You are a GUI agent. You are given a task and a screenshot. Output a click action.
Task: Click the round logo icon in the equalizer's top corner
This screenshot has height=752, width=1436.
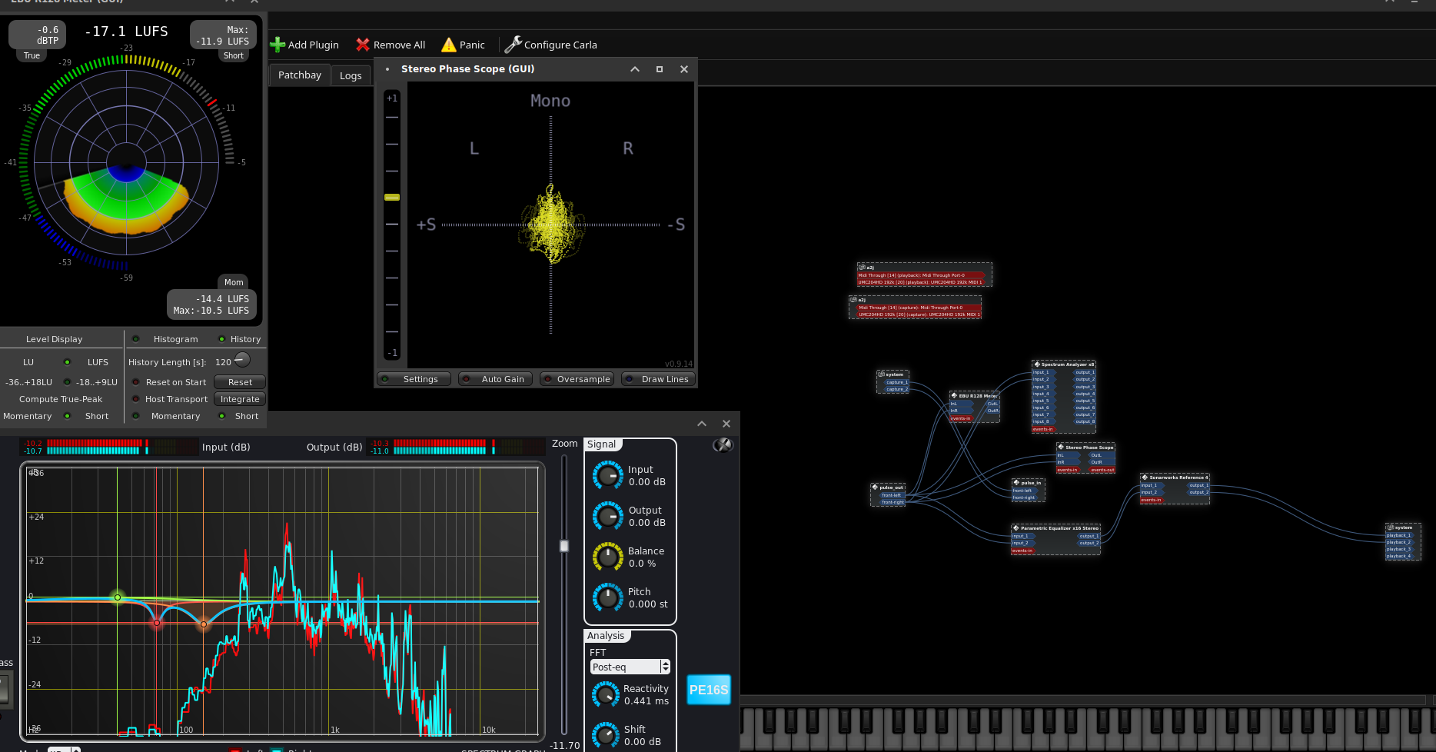723,444
